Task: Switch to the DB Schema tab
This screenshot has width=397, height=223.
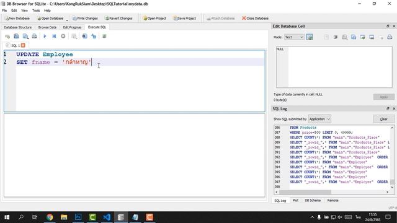Action: (313, 201)
